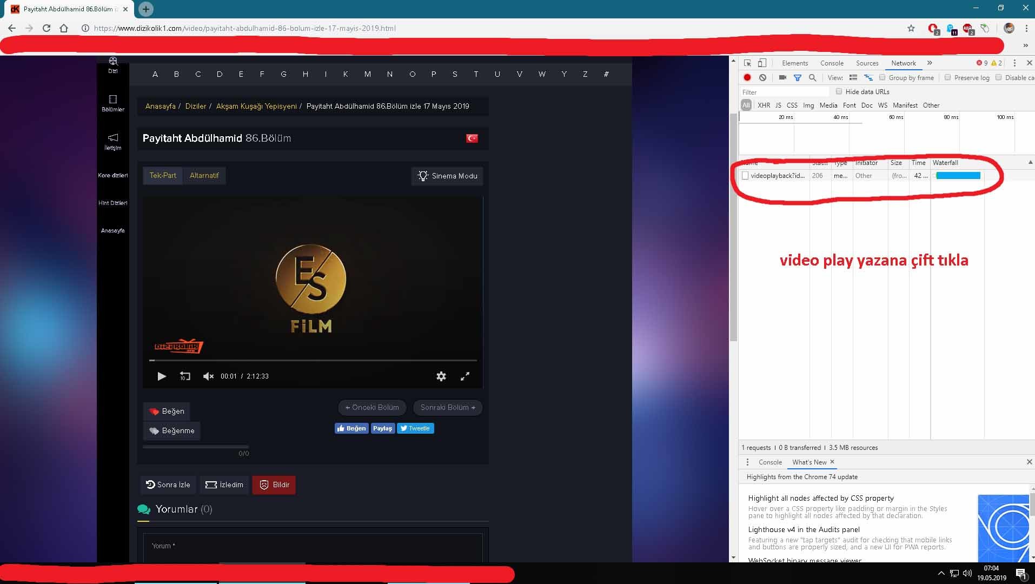Report the video with Bildir
The width and height of the screenshot is (1035, 584).
274,485
